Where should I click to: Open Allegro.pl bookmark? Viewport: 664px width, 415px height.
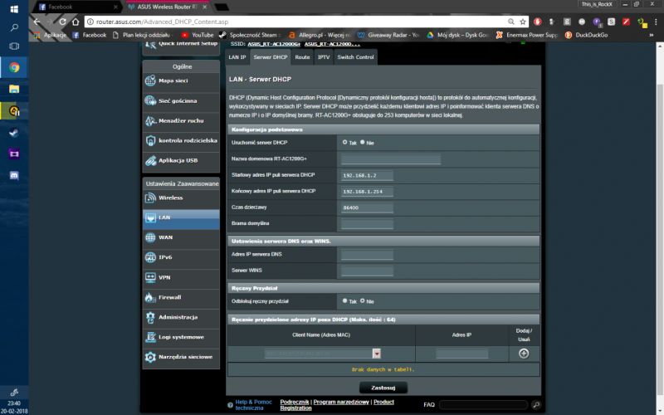point(320,35)
